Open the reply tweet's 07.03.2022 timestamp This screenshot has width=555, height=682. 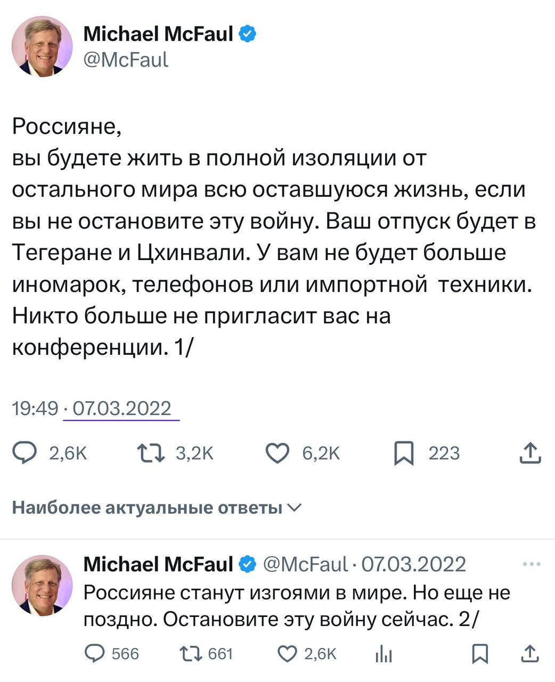pos(413,564)
